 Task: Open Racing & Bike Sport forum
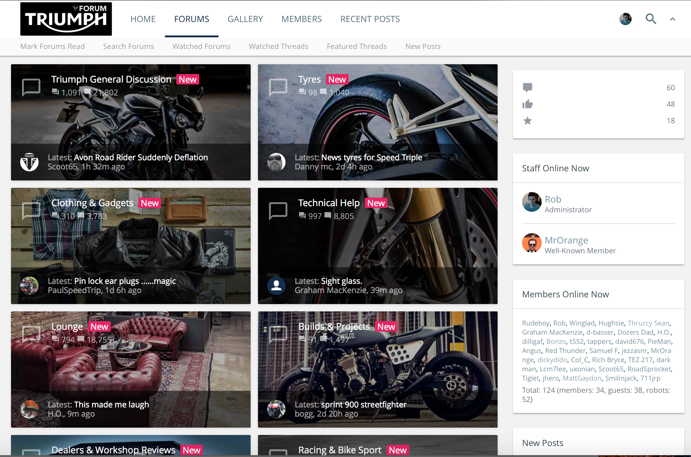pyautogui.click(x=340, y=450)
